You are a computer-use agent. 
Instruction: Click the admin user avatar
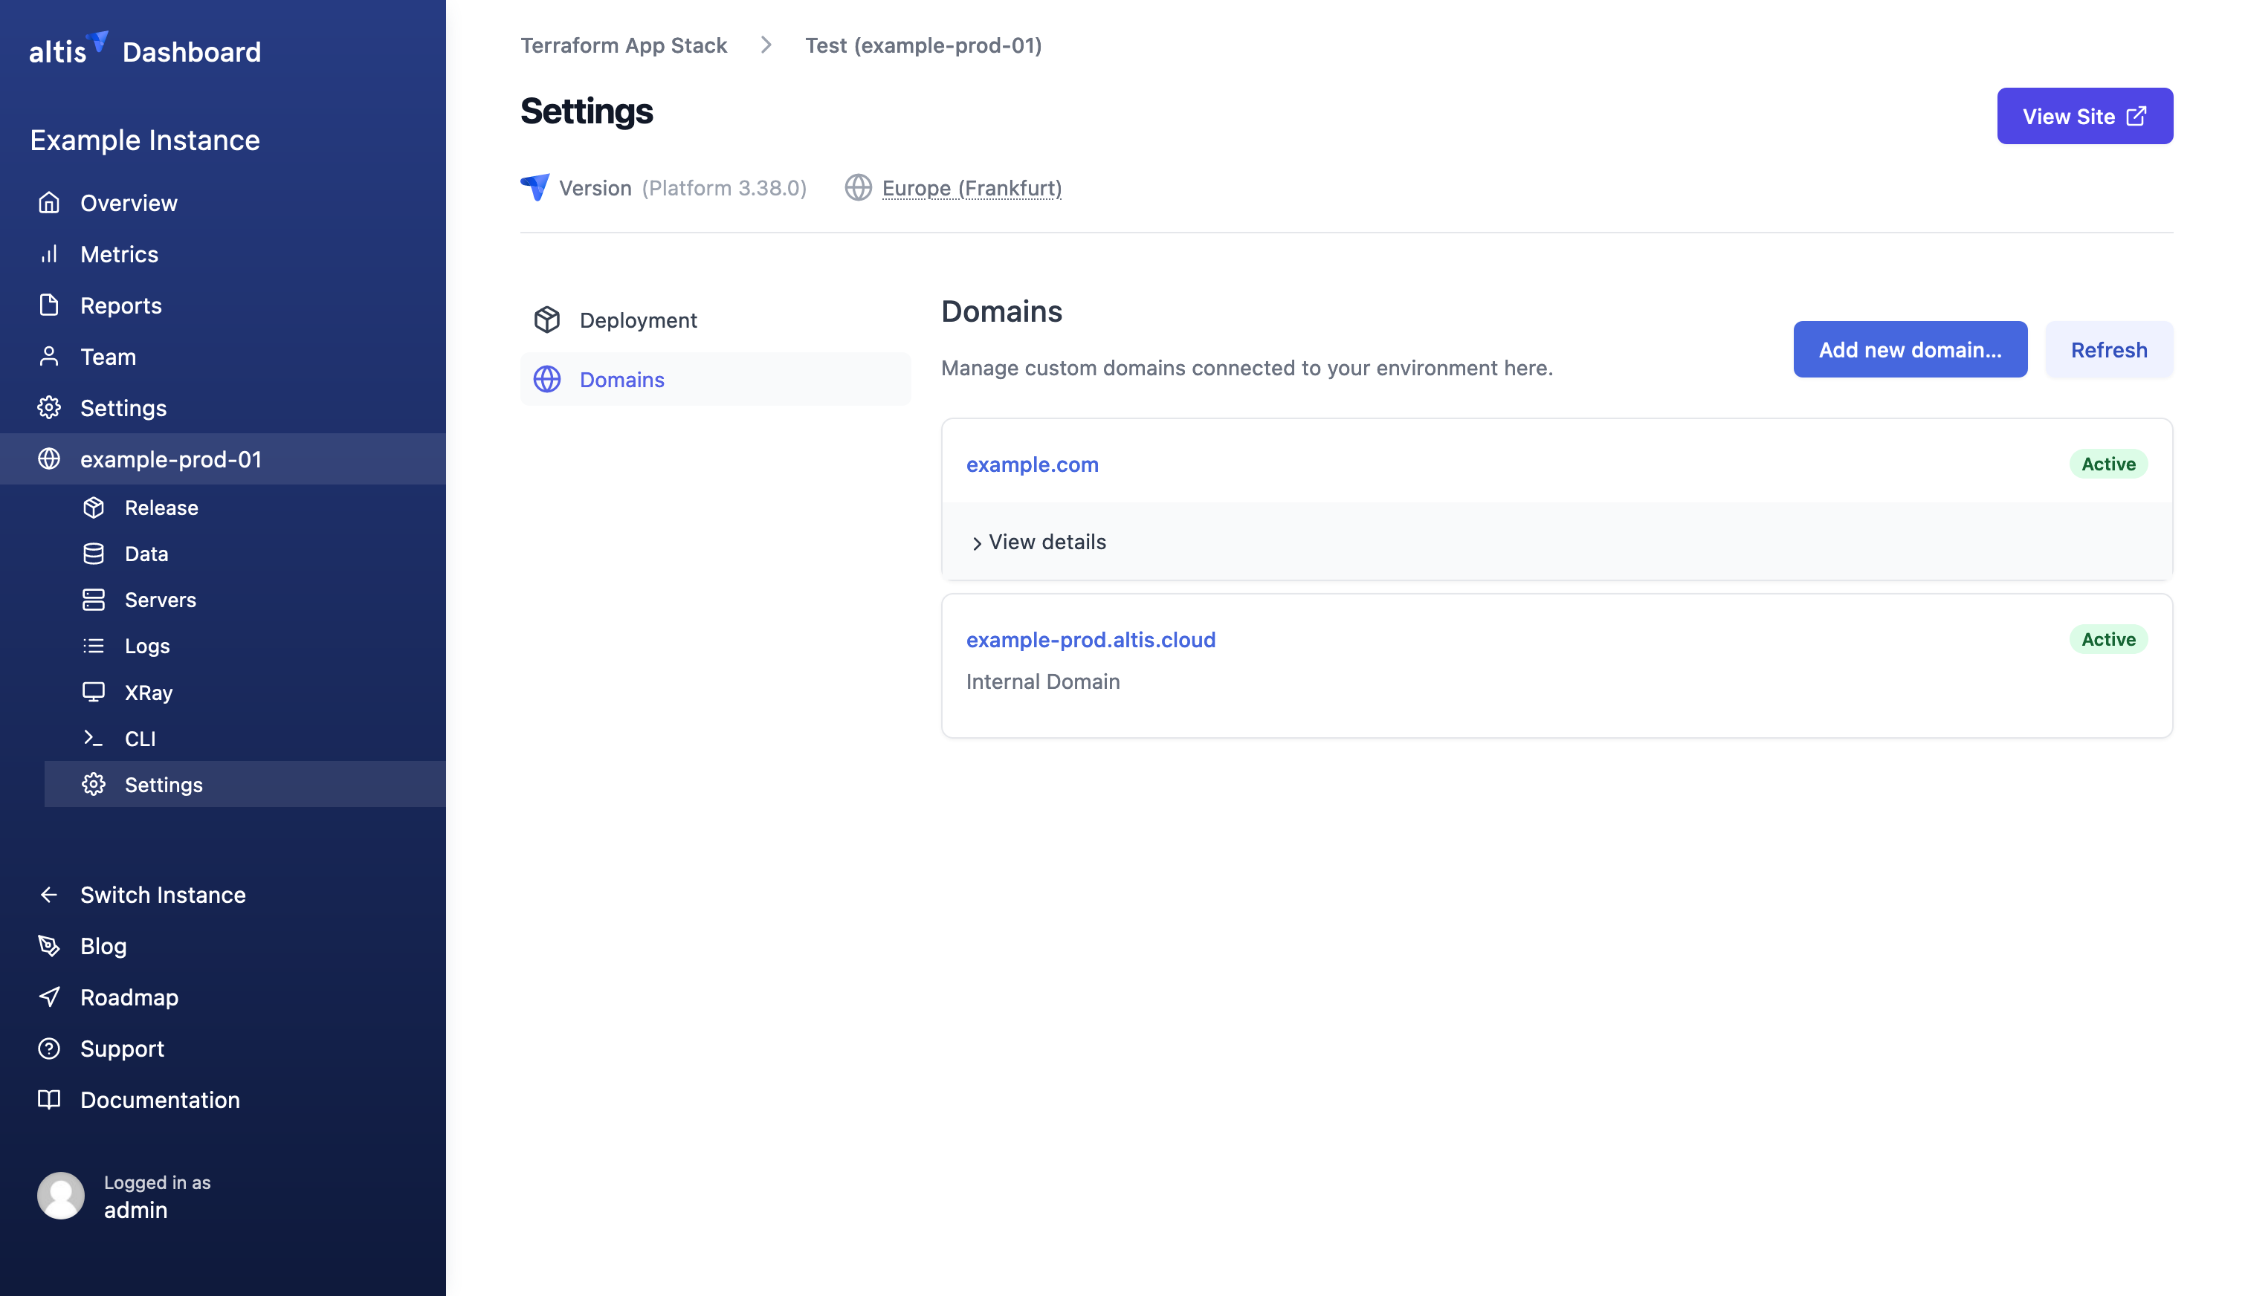60,1196
